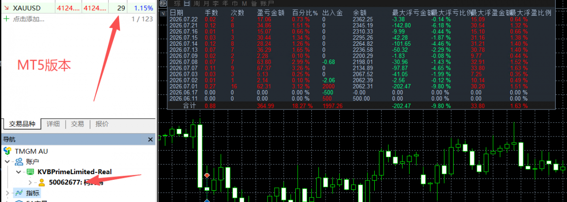Click the red sell arrow marker on chart

coord(207,177)
